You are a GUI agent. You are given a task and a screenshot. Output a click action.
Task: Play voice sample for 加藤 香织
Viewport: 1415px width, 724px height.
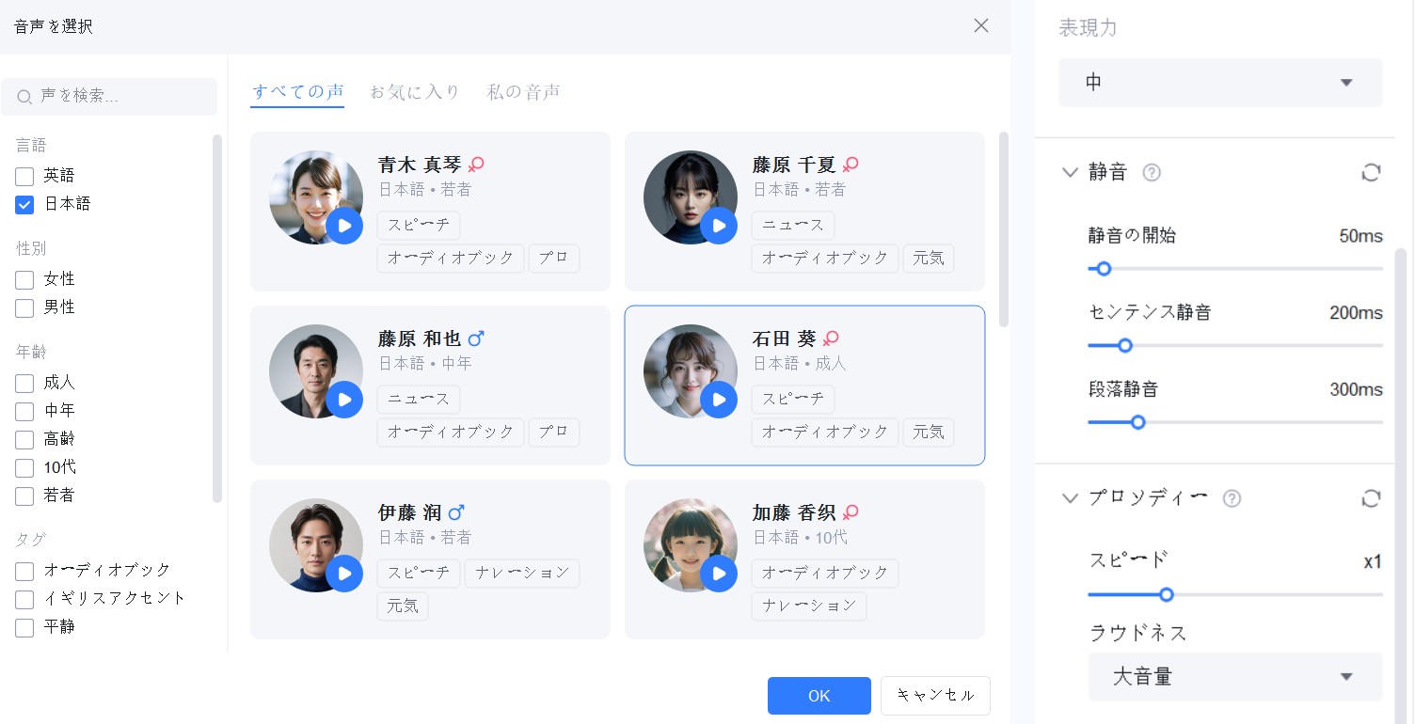pos(719,574)
